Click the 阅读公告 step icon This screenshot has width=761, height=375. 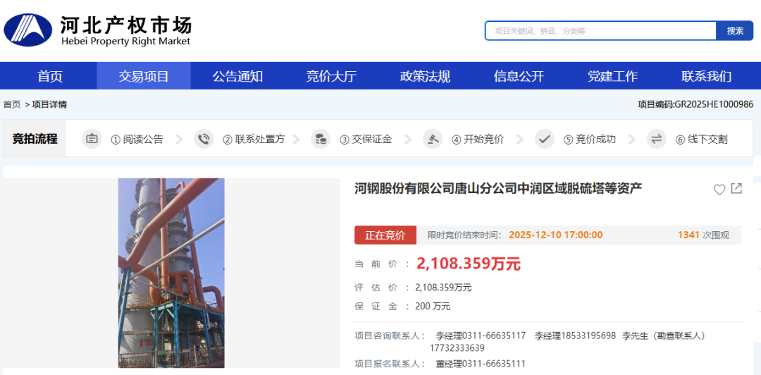coord(92,140)
